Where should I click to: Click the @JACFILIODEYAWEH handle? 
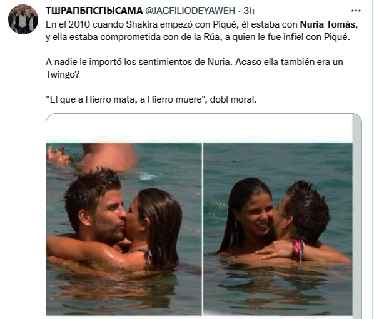190,11
